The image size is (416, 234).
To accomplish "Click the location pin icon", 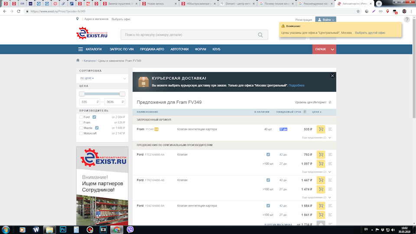I will [77, 19].
